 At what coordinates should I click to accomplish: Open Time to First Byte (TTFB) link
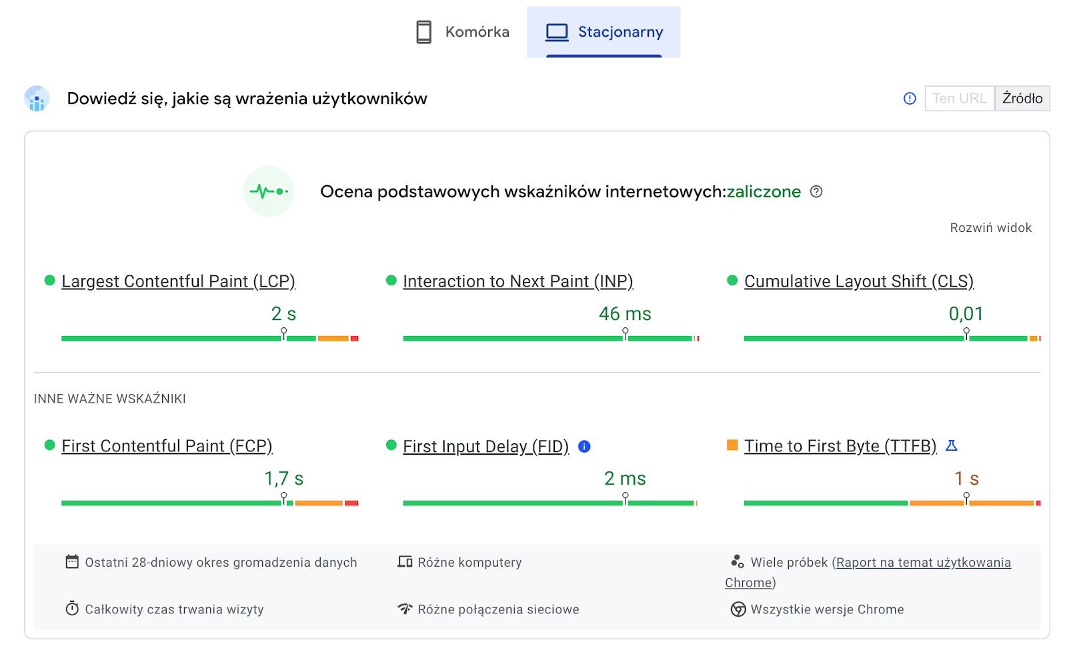click(840, 446)
